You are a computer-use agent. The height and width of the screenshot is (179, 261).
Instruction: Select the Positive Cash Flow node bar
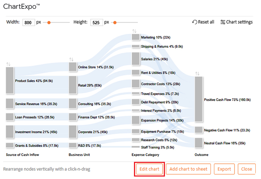[198, 99]
